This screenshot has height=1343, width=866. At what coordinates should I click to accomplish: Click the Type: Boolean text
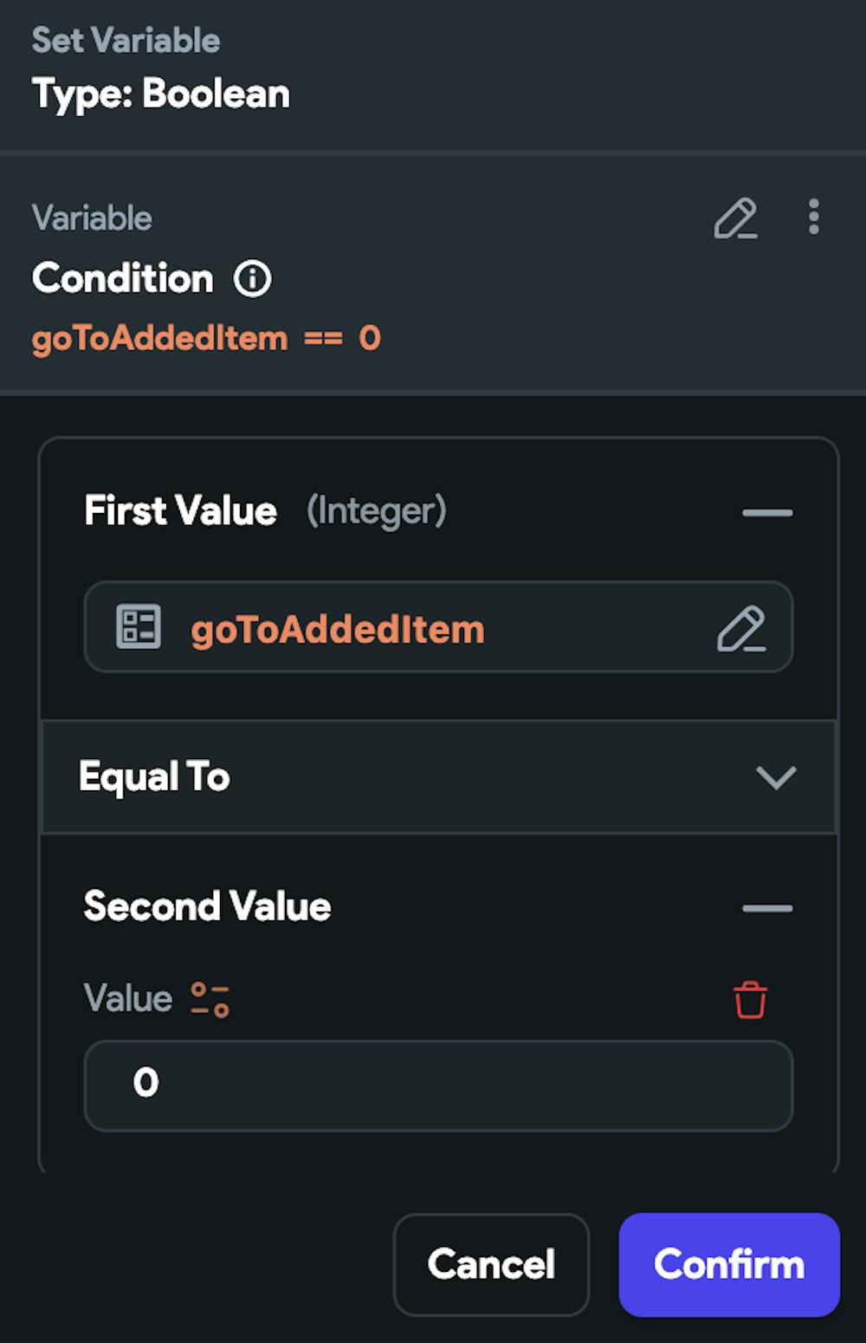[161, 94]
